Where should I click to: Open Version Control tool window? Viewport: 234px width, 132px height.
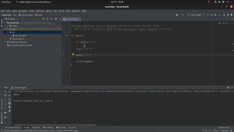13,128
